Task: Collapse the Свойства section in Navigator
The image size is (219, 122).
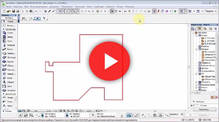Action: click(194, 102)
